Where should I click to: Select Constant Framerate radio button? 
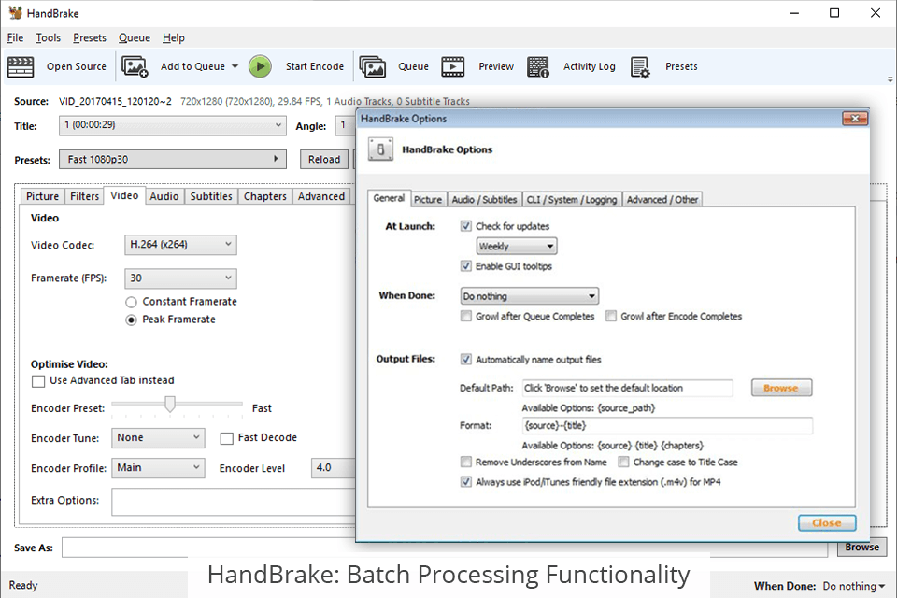131,302
